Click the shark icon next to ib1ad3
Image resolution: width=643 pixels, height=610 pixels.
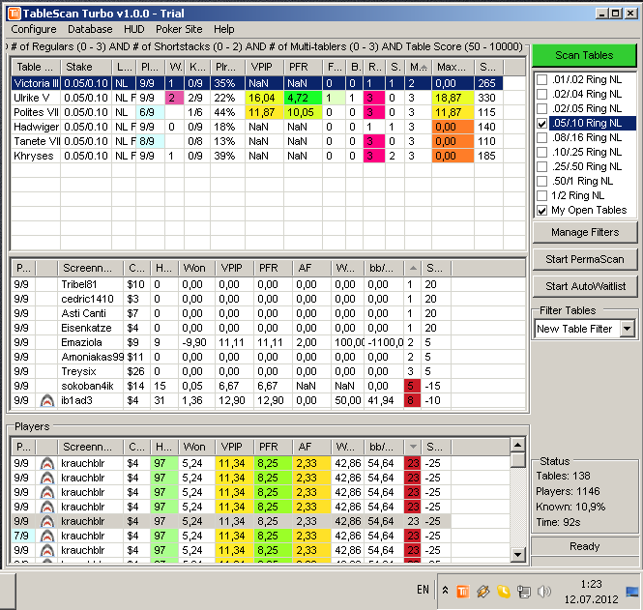[x=47, y=400]
